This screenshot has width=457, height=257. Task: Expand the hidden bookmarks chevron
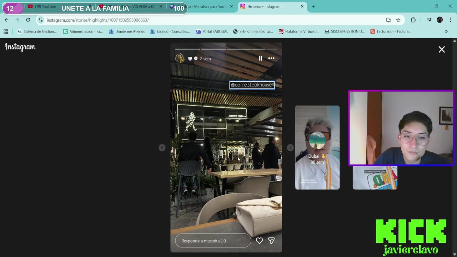click(446, 31)
